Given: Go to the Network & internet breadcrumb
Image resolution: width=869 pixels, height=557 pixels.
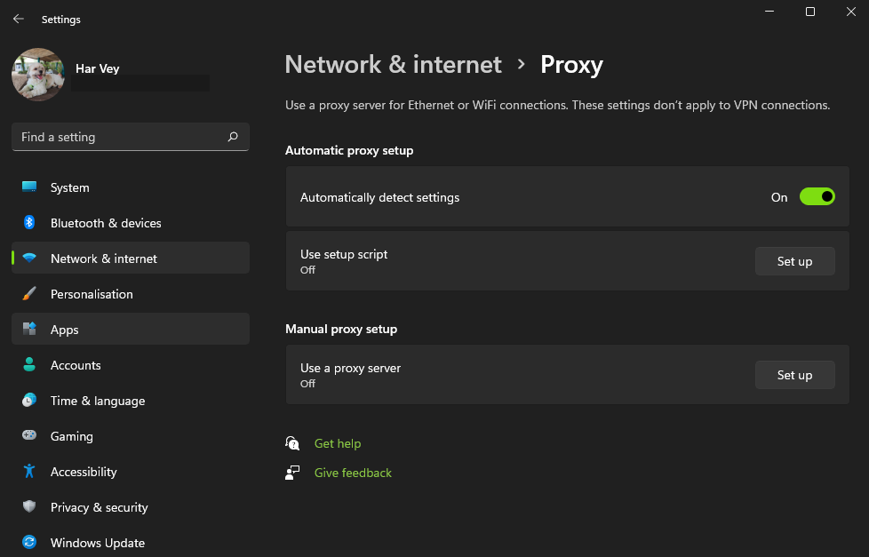Looking at the screenshot, I should [393, 64].
